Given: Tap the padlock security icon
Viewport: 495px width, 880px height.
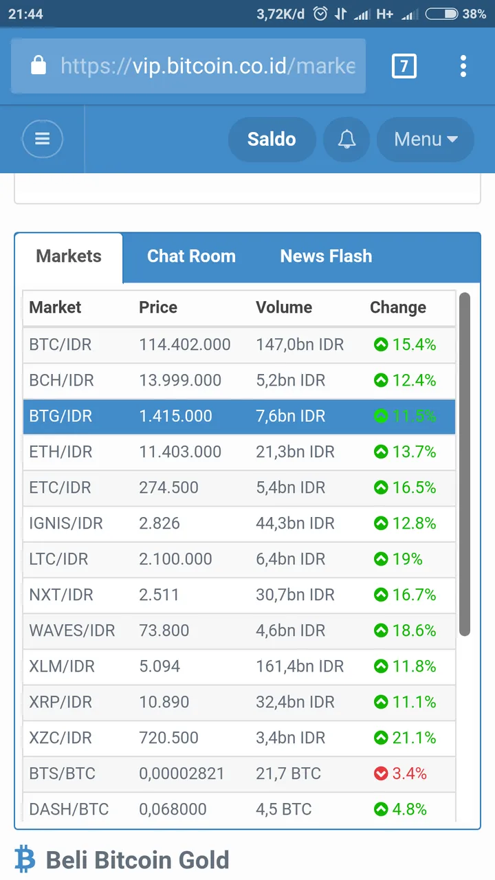Looking at the screenshot, I should 38,65.
